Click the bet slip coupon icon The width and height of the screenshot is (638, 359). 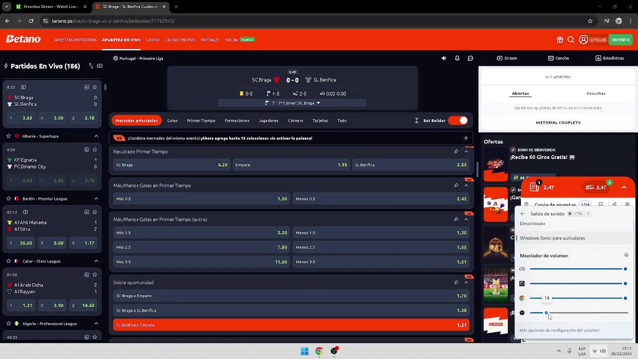pyautogui.click(x=534, y=187)
